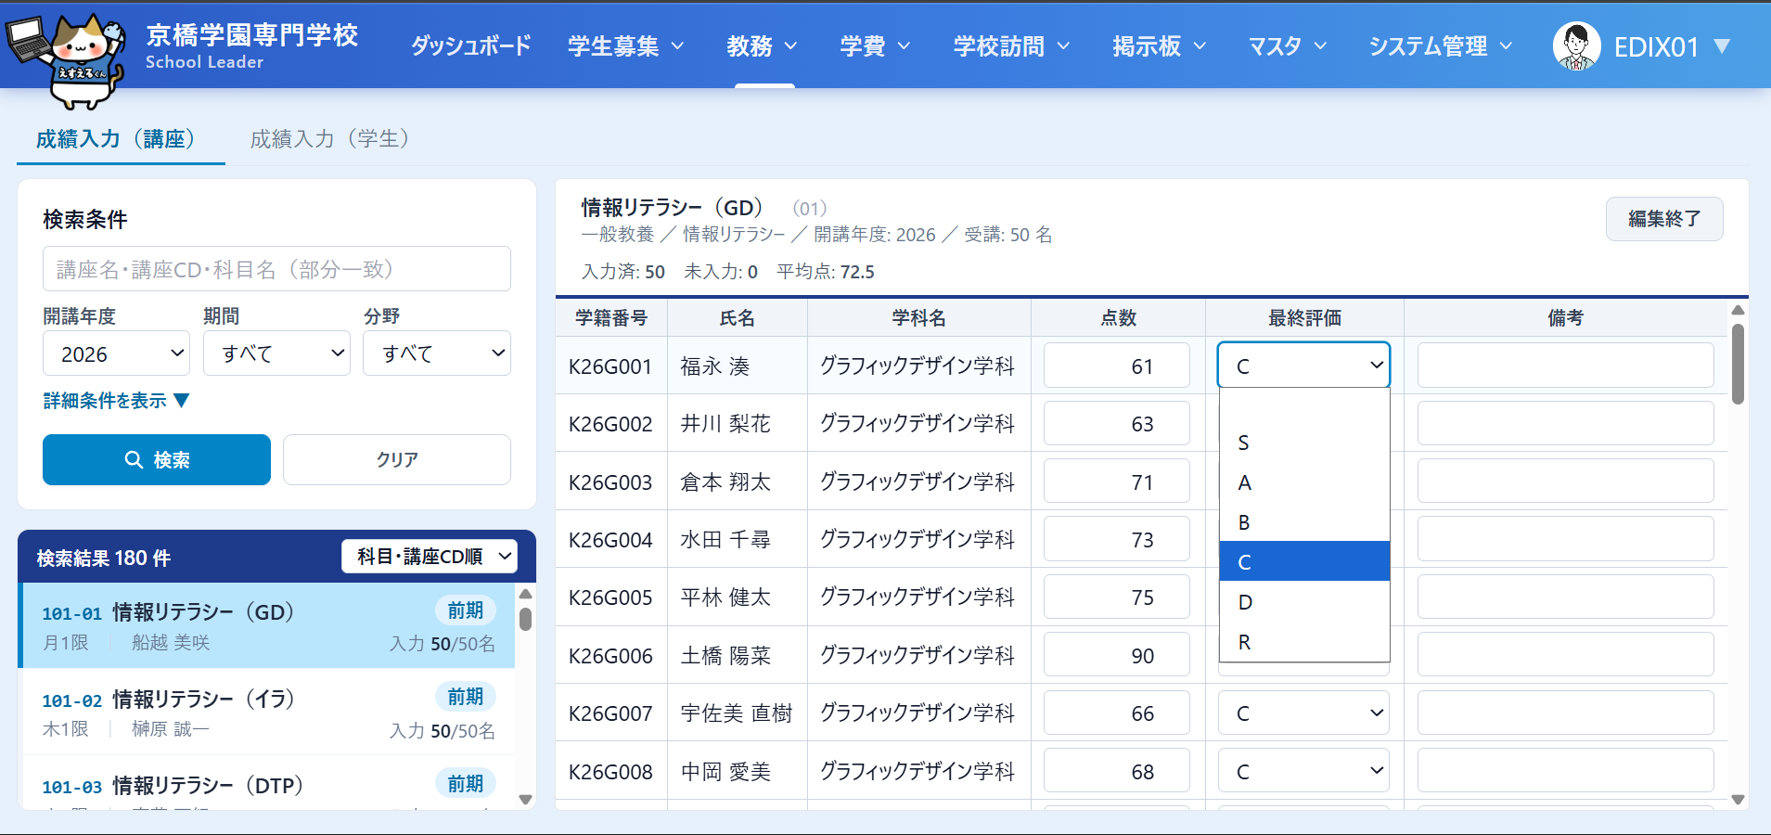The width and height of the screenshot is (1771, 835).
Task: Open the 科目・講座CD順 sort dropdown
Action: coord(430,557)
